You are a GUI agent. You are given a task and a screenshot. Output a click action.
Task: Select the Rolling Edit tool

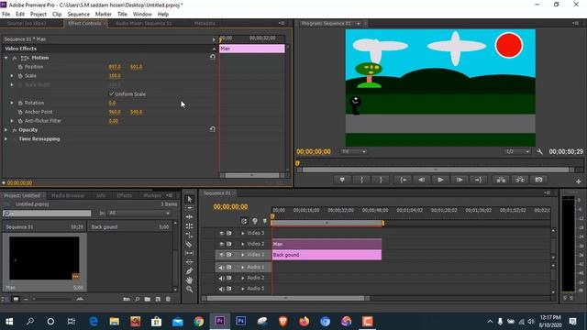[x=190, y=226]
